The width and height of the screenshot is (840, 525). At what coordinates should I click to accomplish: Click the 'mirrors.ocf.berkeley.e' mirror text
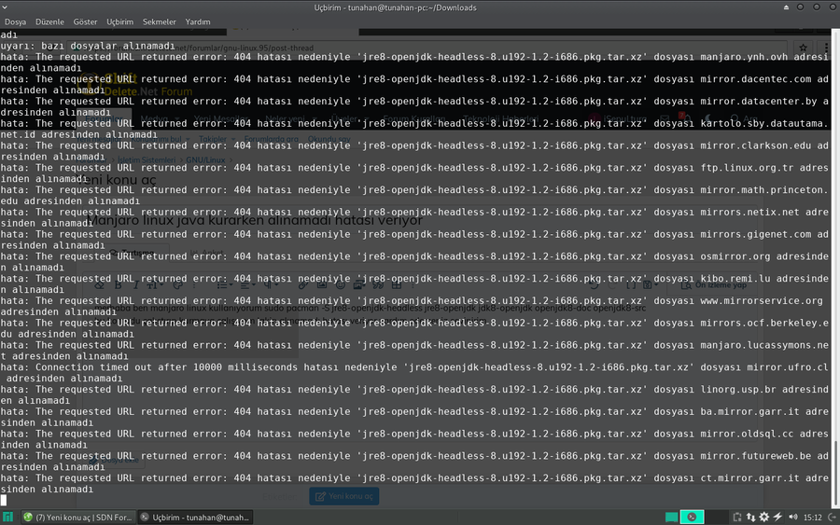pos(763,324)
